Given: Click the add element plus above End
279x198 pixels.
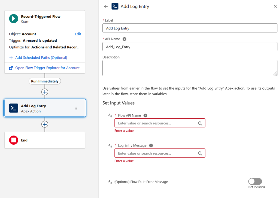Looking at the screenshot, I should (45, 124).
